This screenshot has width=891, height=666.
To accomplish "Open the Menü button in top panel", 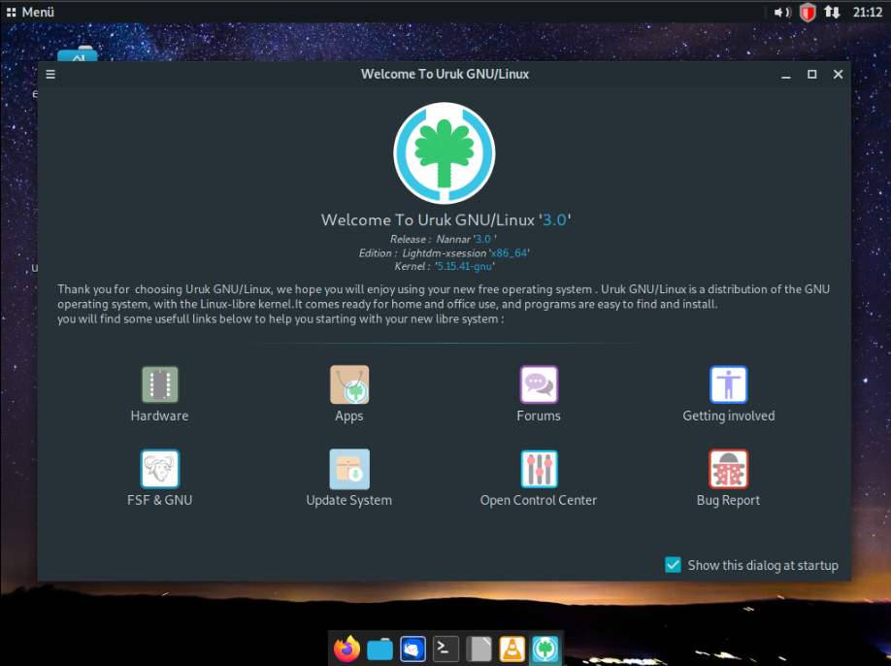I will pyautogui.click(x=30, y=12).
